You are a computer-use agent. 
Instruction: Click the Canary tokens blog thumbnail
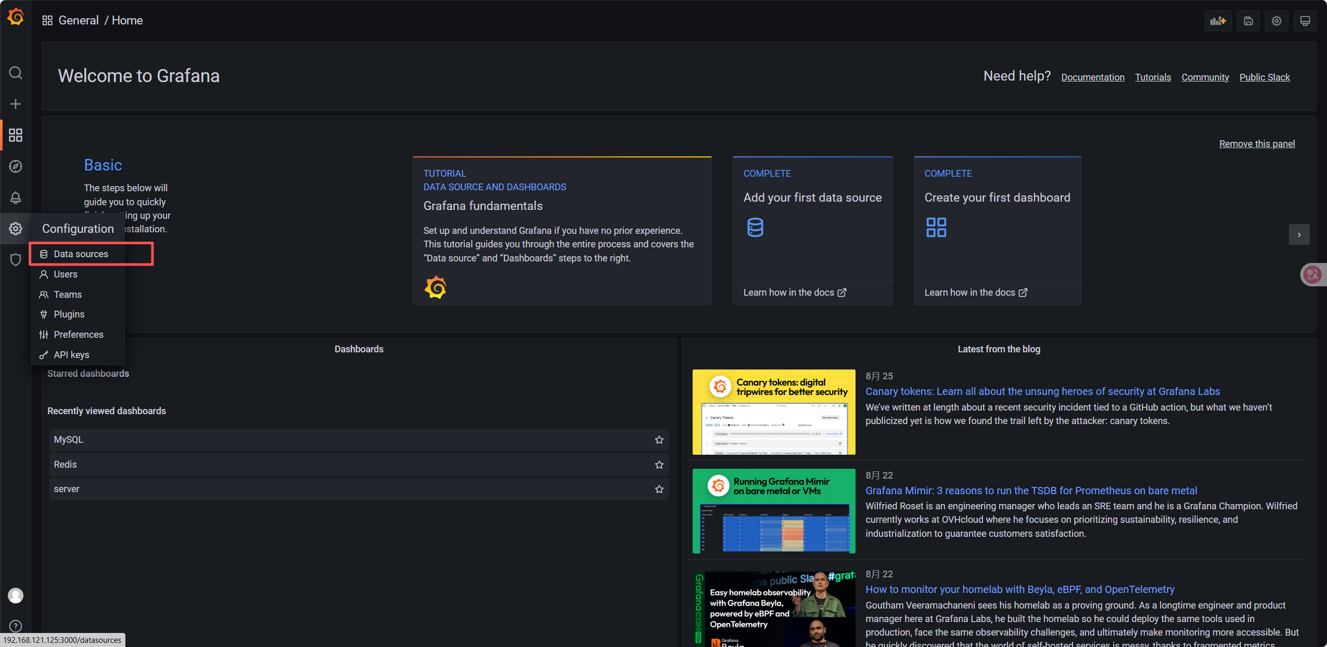click(x=774, y=412)
